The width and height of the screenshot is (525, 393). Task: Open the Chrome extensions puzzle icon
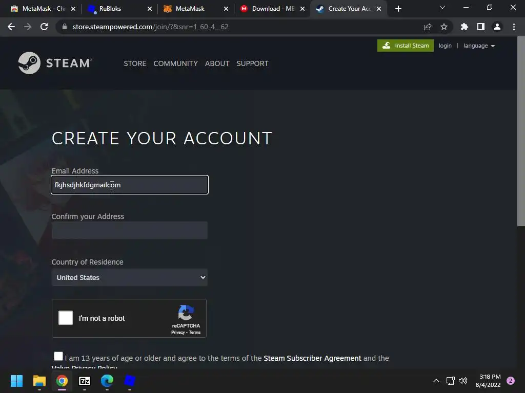pyautogui.click(x=465, y=27)
